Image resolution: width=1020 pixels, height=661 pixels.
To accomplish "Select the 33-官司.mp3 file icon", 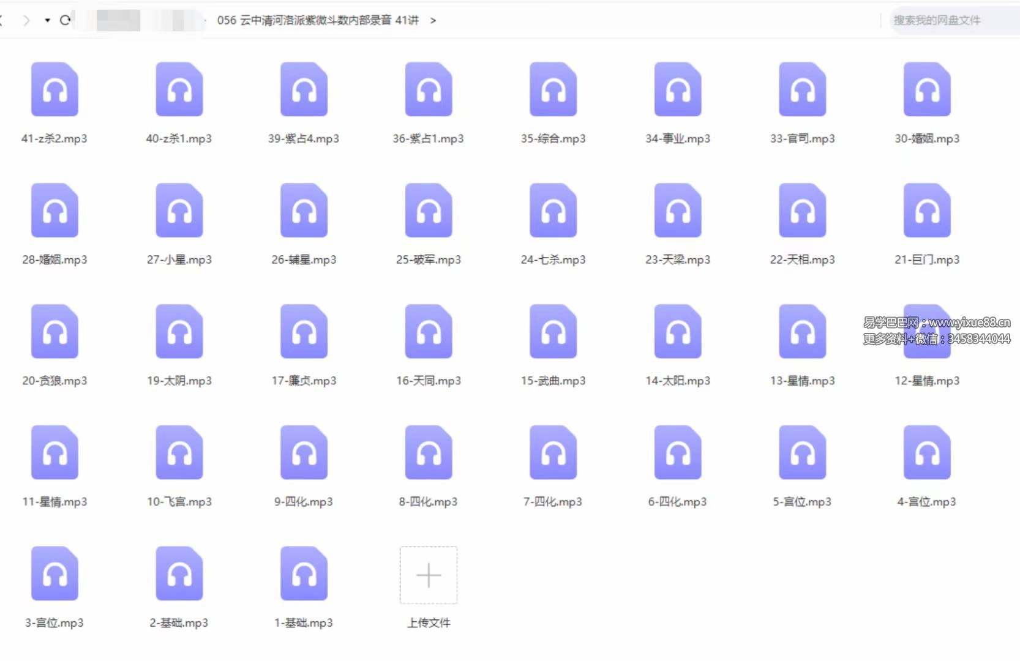I will 802,90.
